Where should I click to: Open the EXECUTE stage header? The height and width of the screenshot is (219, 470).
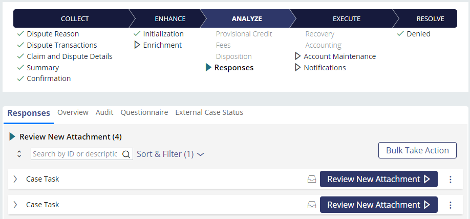point(347,18)
